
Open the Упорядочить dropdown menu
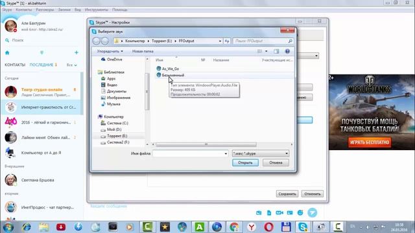pos(110,51)
